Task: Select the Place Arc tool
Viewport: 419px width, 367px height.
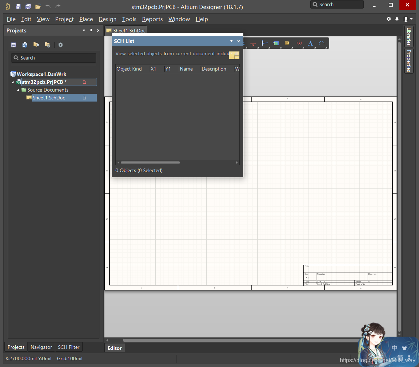Action: [x=322, y=43]
